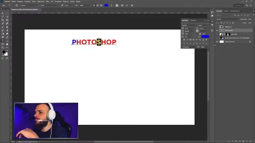Select the Path Selection tool
This screenshot has height=143, width=255.
[x=7, y=41]
